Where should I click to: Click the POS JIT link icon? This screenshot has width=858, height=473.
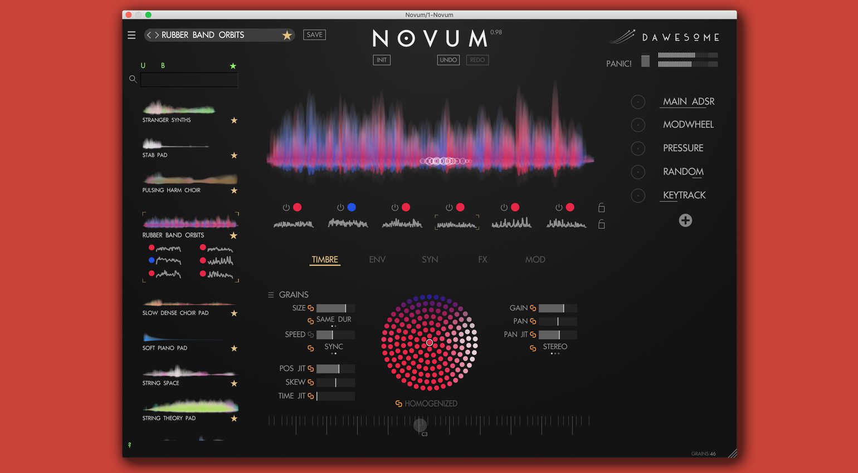[311, 368]
